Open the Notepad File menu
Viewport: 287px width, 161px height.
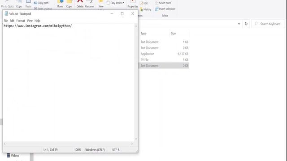tap(6, 21)
